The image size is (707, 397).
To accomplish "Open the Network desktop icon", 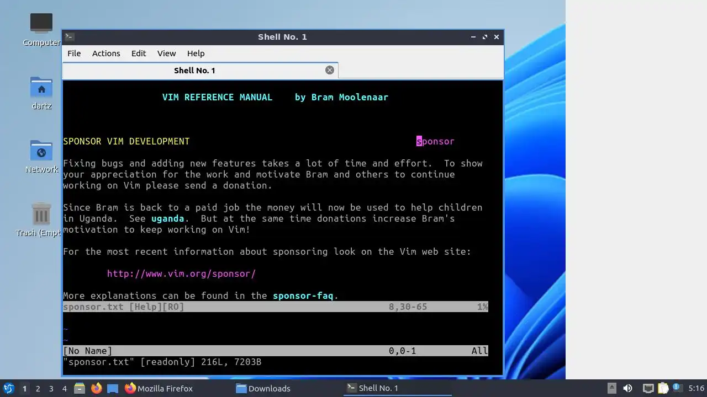I will (41, 157).
